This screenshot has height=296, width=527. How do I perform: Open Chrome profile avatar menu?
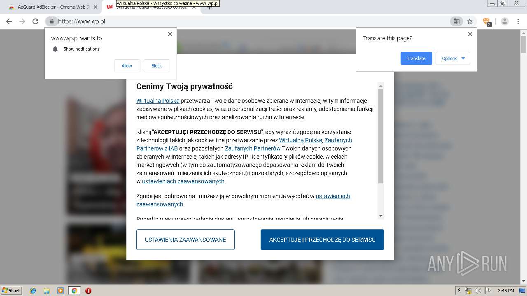505,21
